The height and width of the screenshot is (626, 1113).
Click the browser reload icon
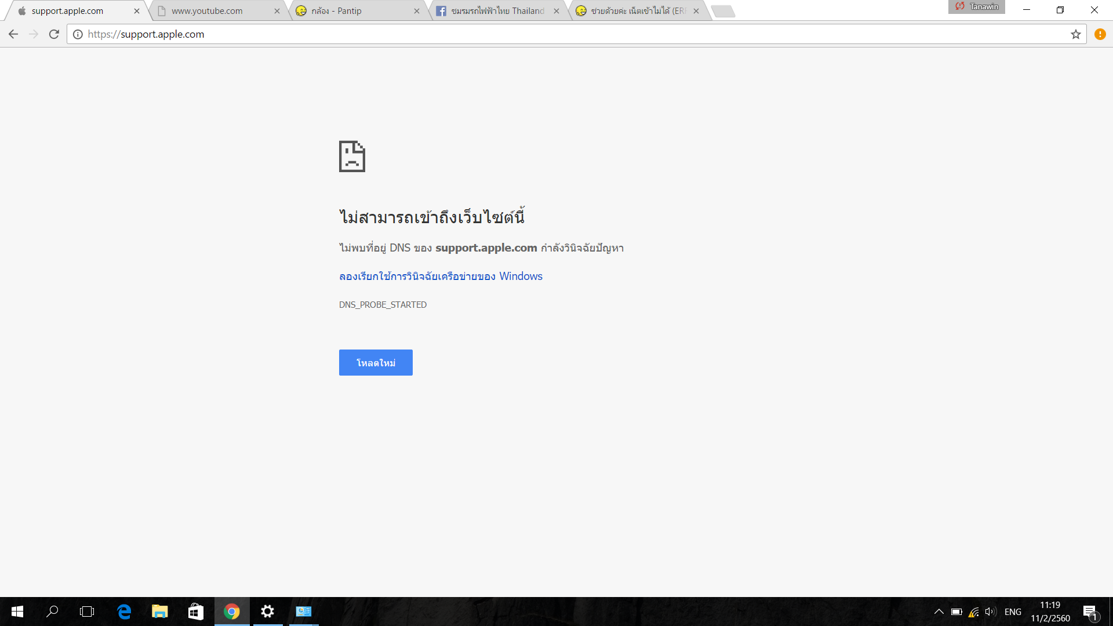[x=54, y=34]
